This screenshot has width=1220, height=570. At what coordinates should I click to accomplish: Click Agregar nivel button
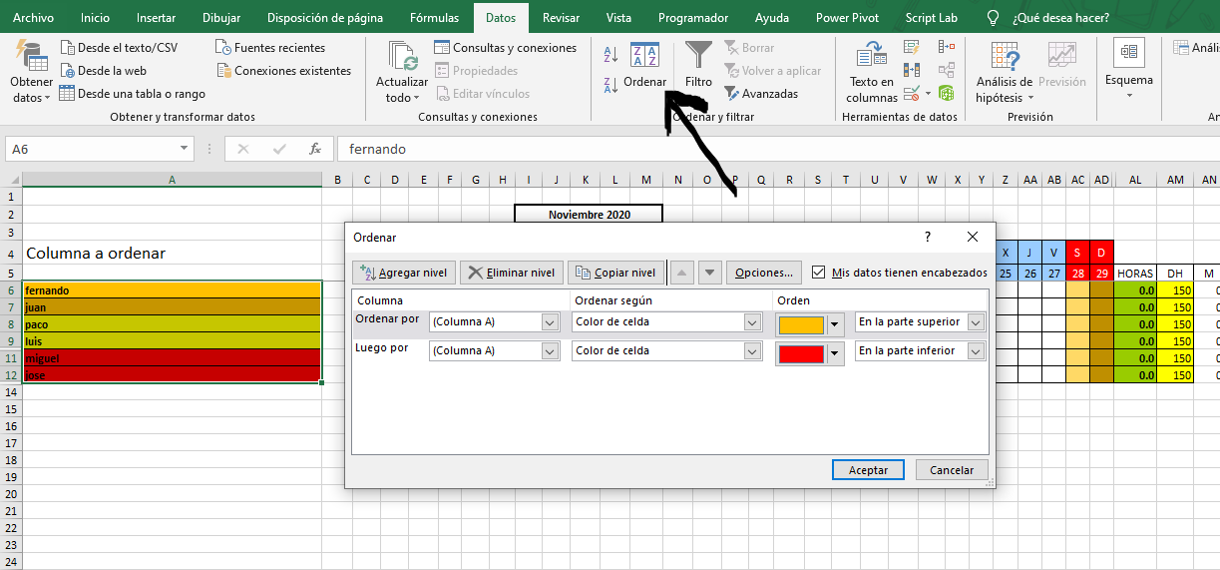(x=404, y=273)
